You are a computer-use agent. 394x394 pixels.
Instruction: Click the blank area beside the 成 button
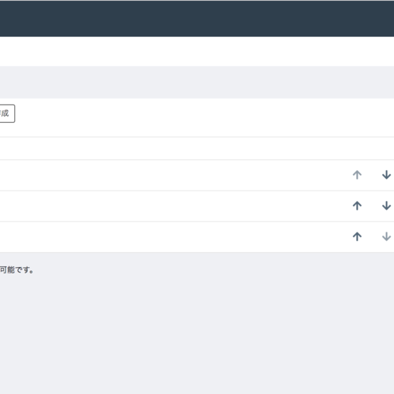[x=204, y=117]
